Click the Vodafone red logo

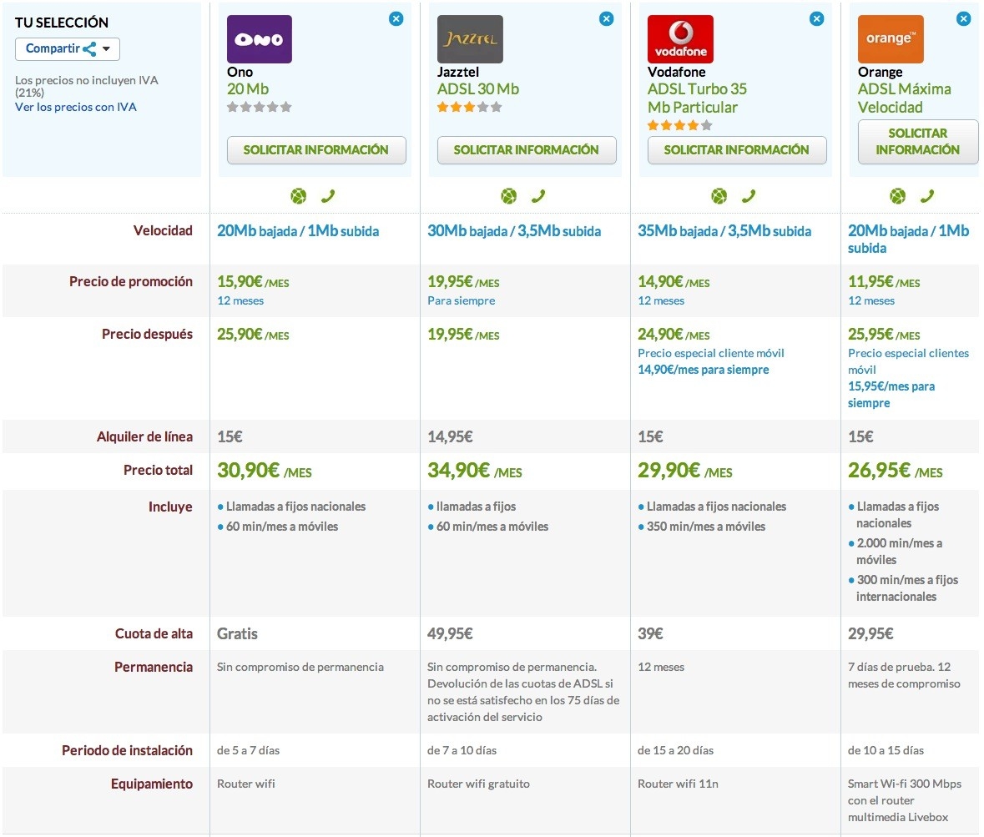[680, 39]
